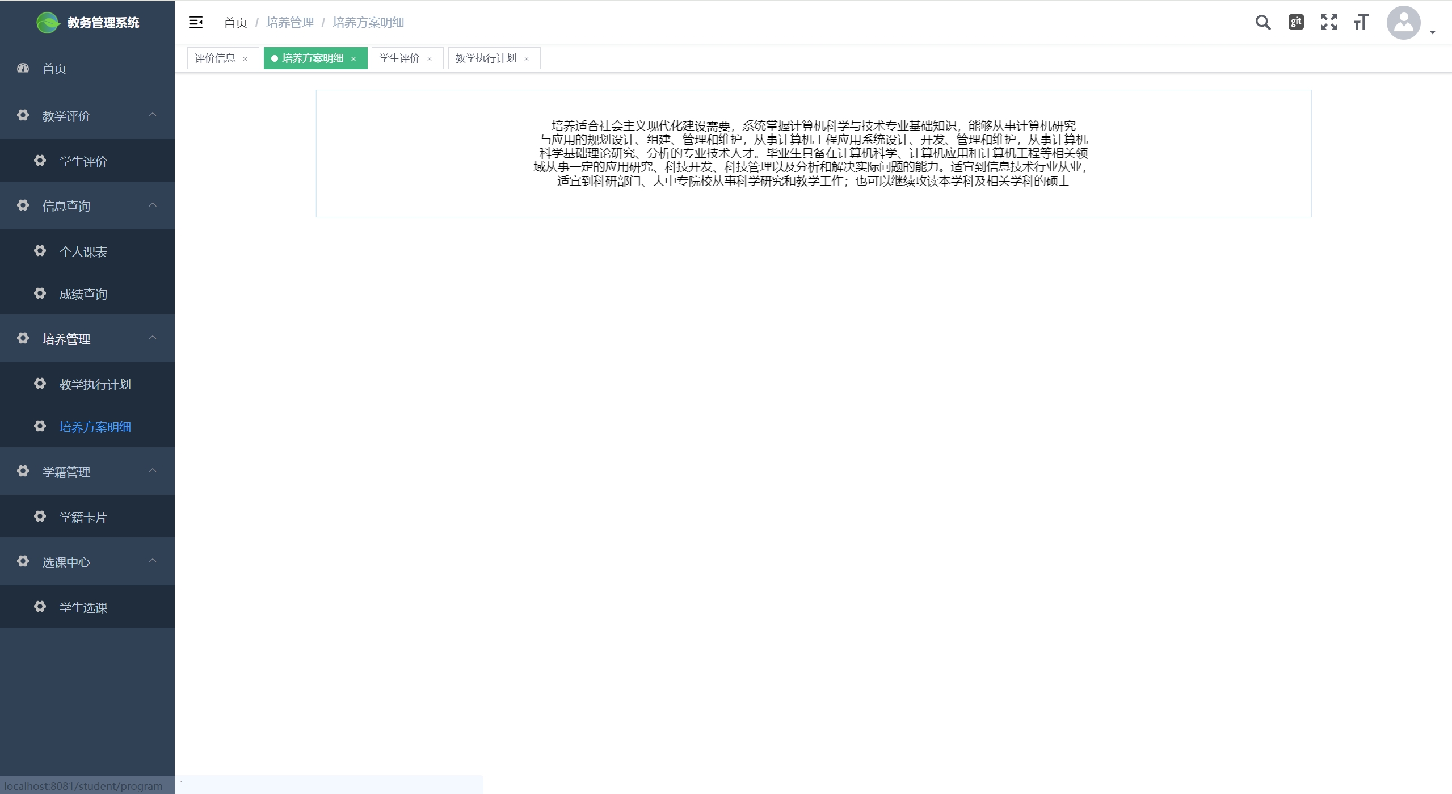The height and width of the screenshot is (794, 1452).
Task: Toggle sidebar with the hamburger icon
Action: coord(196,22)
